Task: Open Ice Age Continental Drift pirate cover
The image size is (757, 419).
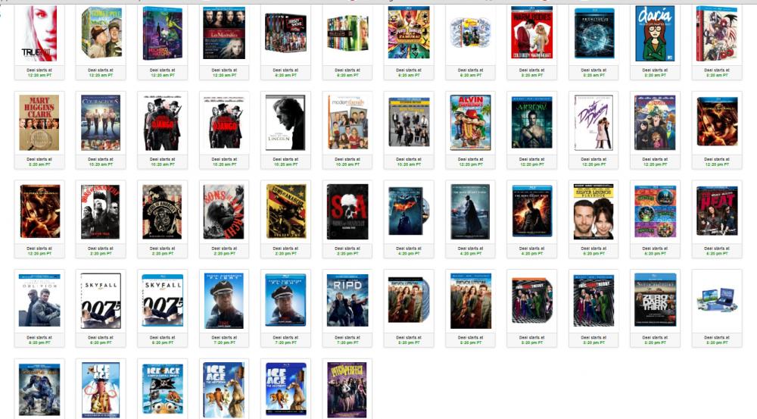Action: (163, 389)
